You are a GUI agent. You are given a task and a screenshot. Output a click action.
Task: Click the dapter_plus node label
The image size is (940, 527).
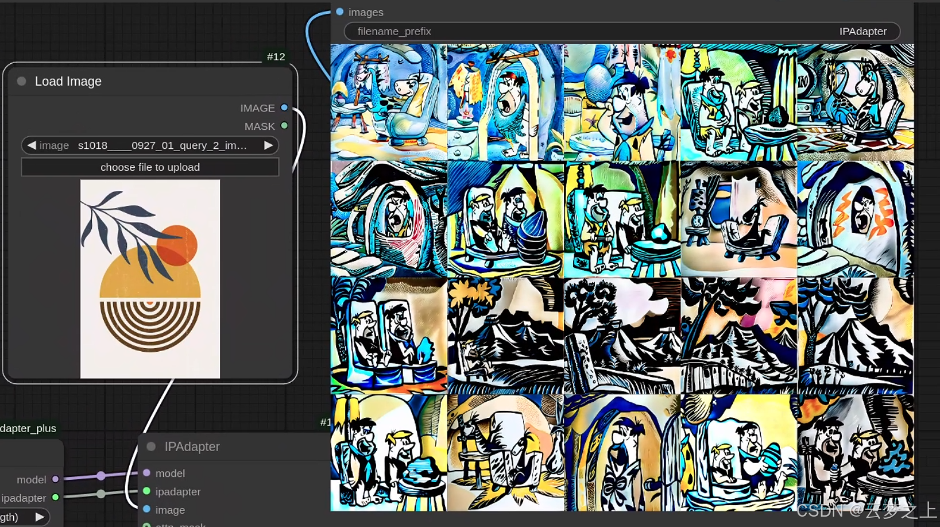[x=28, y=428]
